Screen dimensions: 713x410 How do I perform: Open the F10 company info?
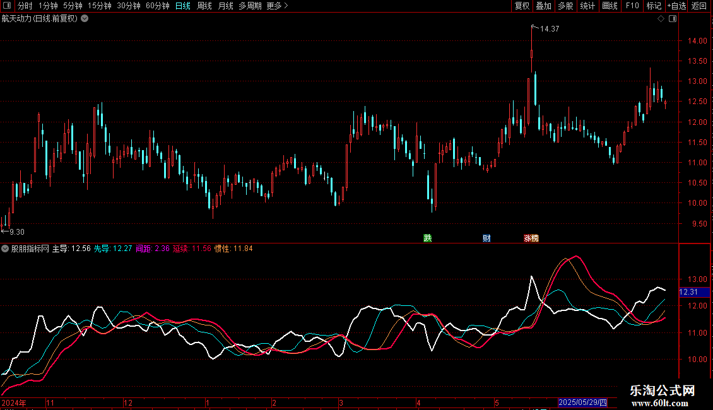(x=632, y=6)
